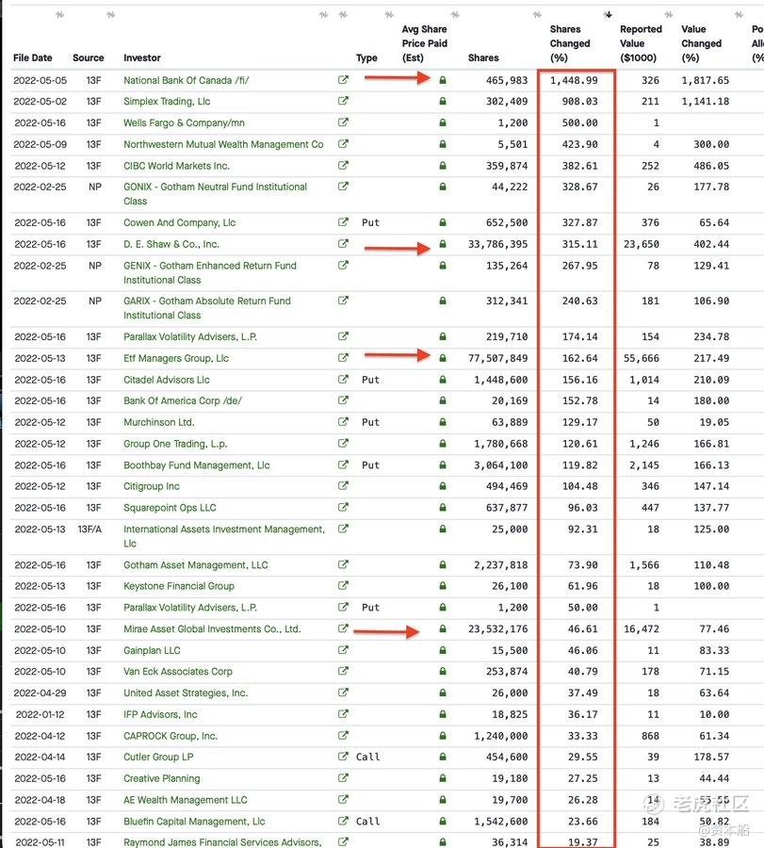
Task: Sort table by File Date column arrows
Action: (x=59, y=14)
